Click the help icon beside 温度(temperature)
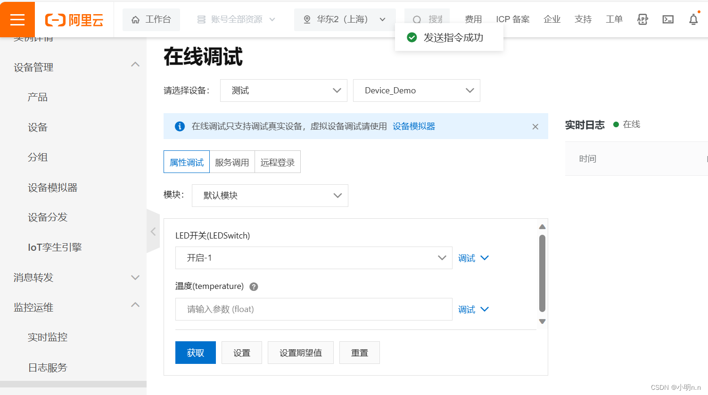The height and width of the screenshot is (395, 708). tap(254, 287)
